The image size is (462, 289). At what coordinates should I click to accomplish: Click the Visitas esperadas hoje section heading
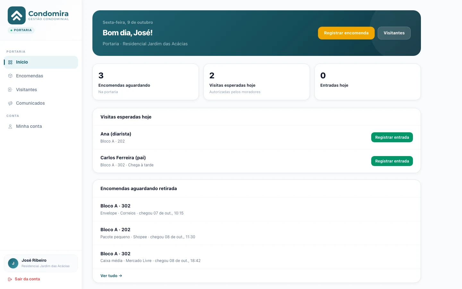tap(126, 117)
